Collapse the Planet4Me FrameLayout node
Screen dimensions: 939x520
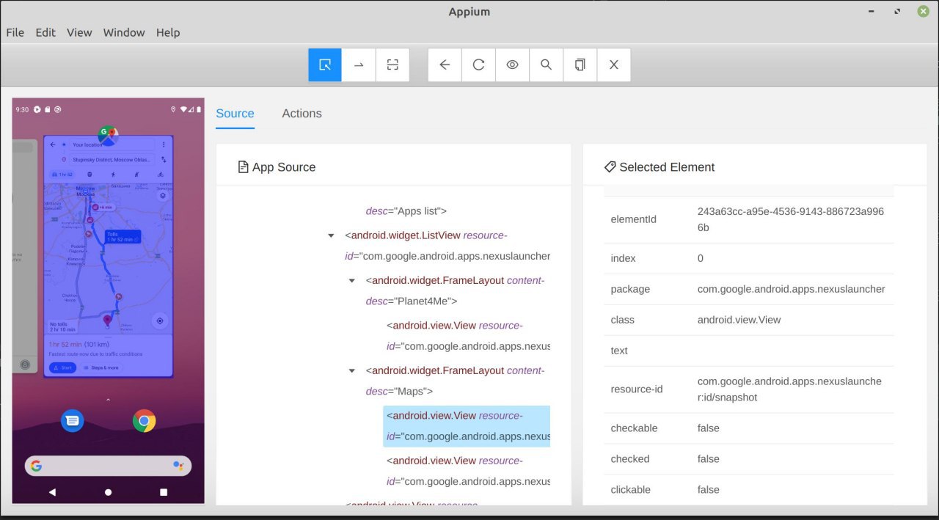click(352, 280)
